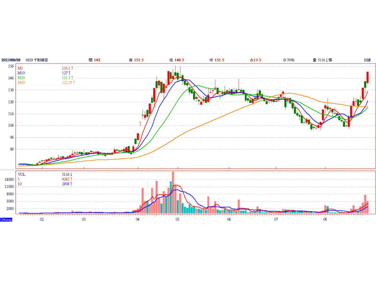
Task: Click the M20 moving average legend entry
Action: (21, 78)
